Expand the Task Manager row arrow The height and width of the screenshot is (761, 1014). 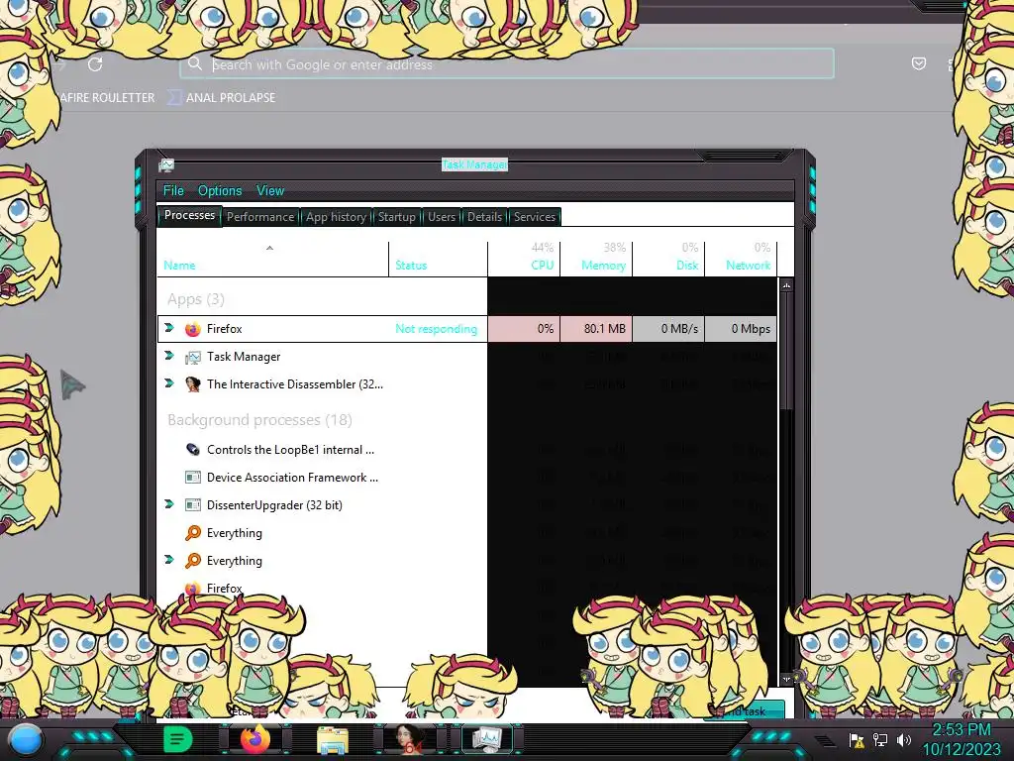pyautogui.click(x=169, y=356)
